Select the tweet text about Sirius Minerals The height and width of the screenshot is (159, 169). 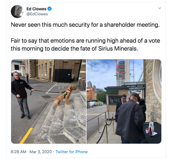coord(85,45)
